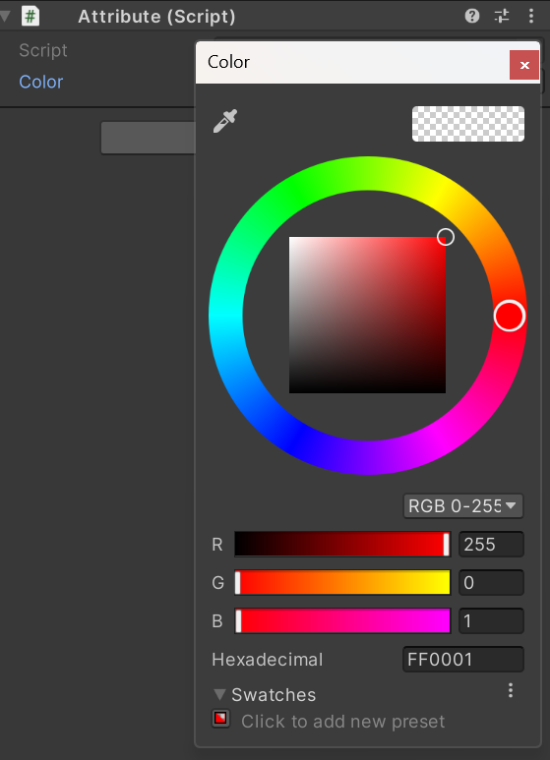The width and height of the screenshot is (550, 760).
Task: Click the G value field showing 0
Action: (491, 583)
